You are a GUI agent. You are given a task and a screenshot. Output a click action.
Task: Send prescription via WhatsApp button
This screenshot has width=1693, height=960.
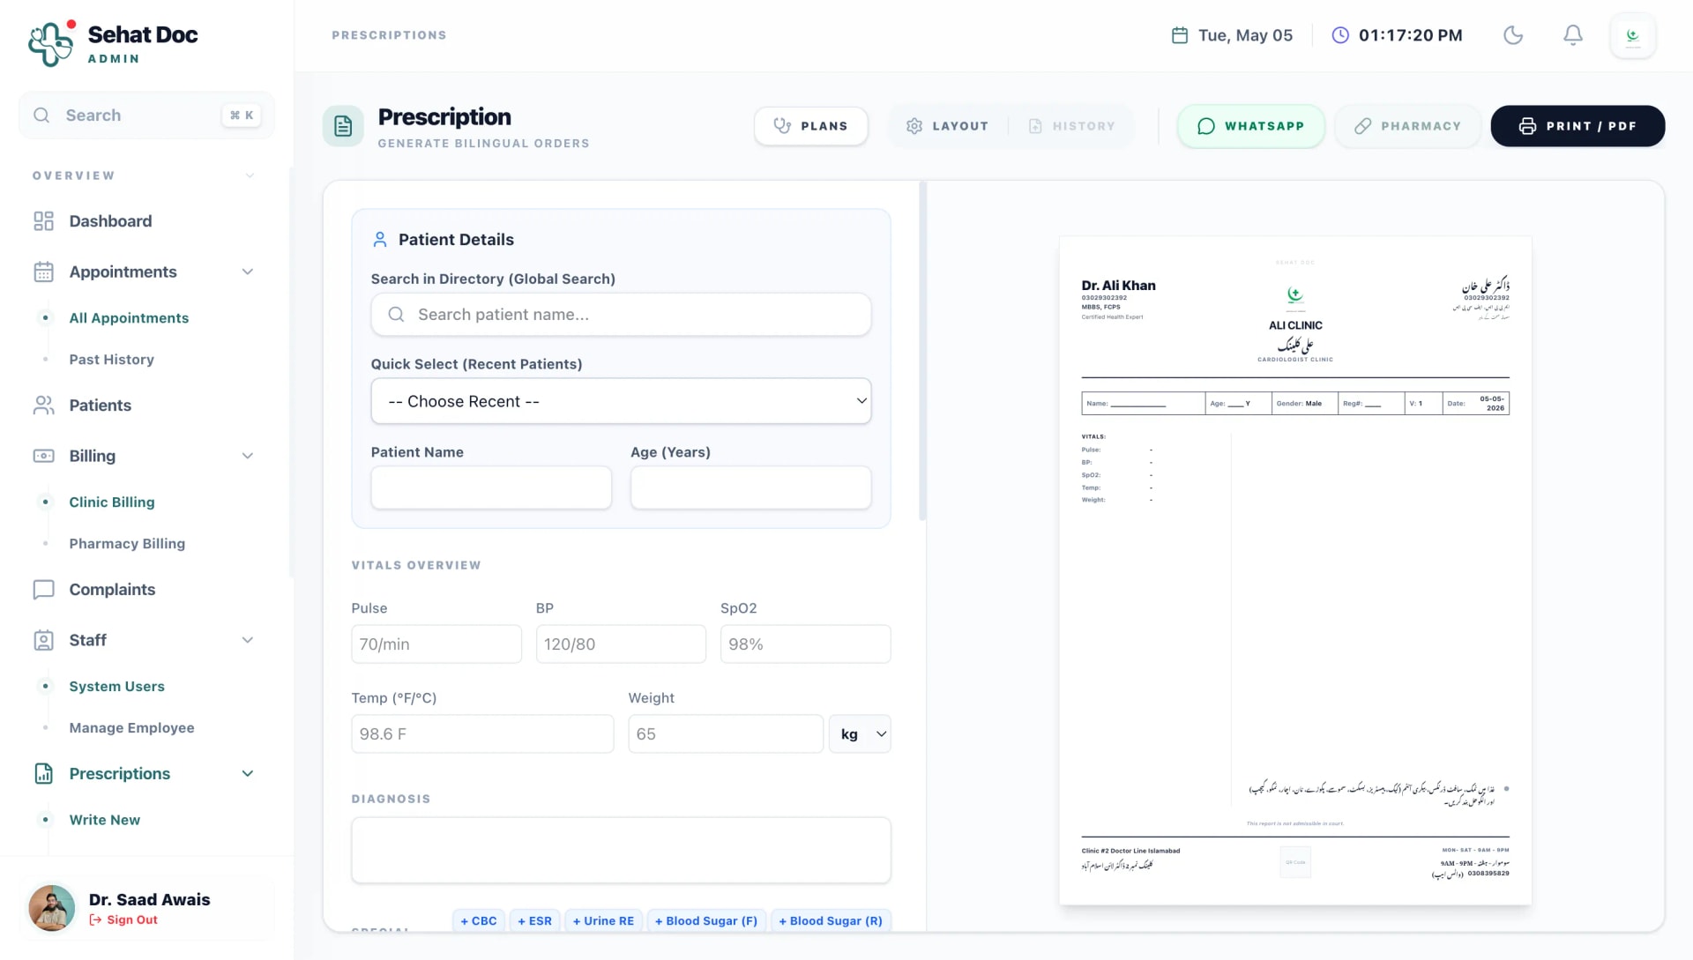pos(1250,126)
